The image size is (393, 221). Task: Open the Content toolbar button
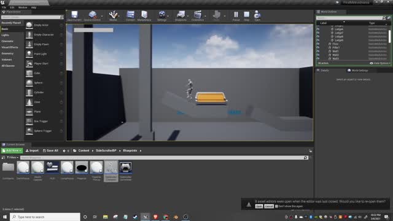coord(130,15)
